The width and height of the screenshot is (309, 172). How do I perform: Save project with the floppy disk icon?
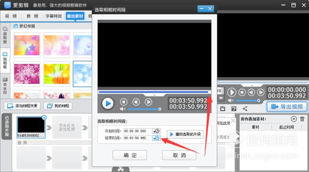pos(222,109)
